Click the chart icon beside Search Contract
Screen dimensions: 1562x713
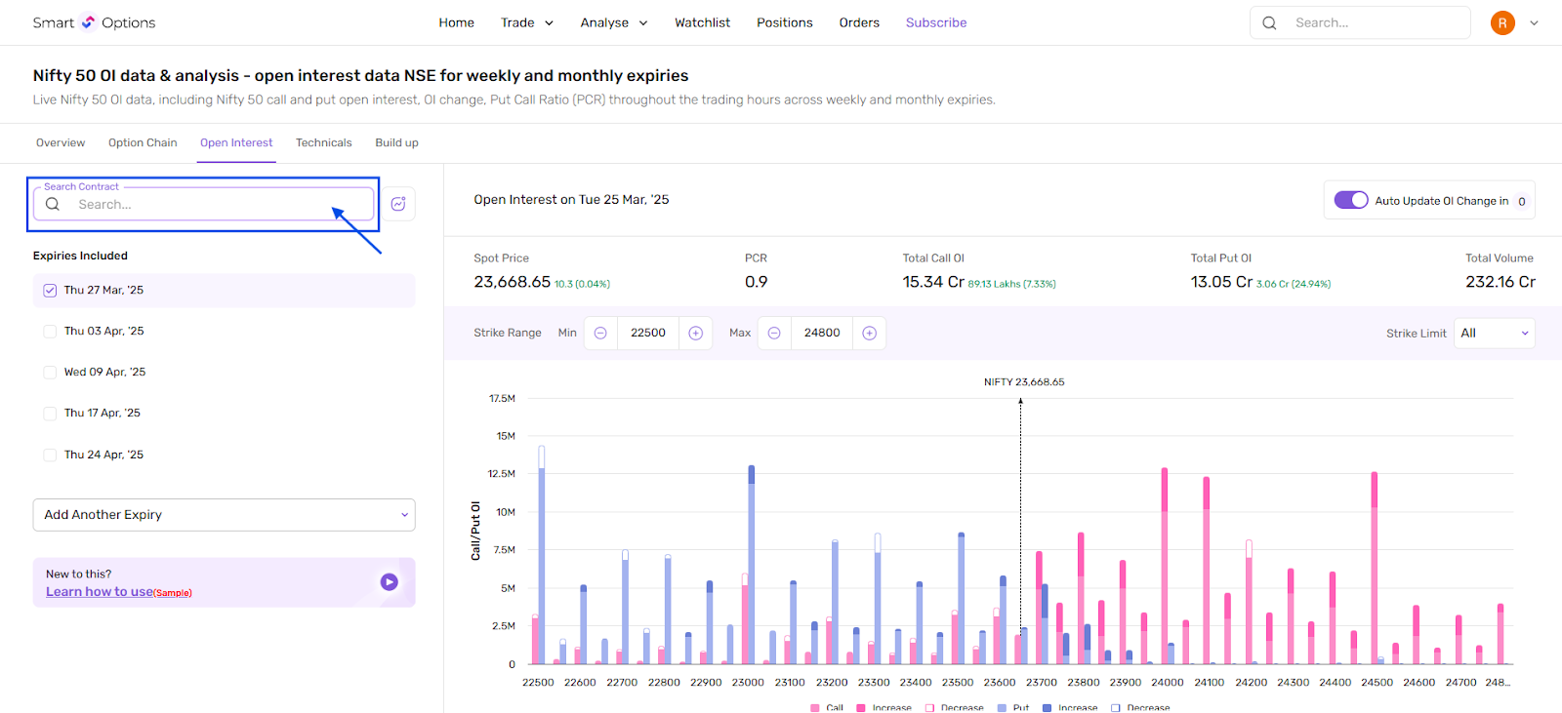398,204
